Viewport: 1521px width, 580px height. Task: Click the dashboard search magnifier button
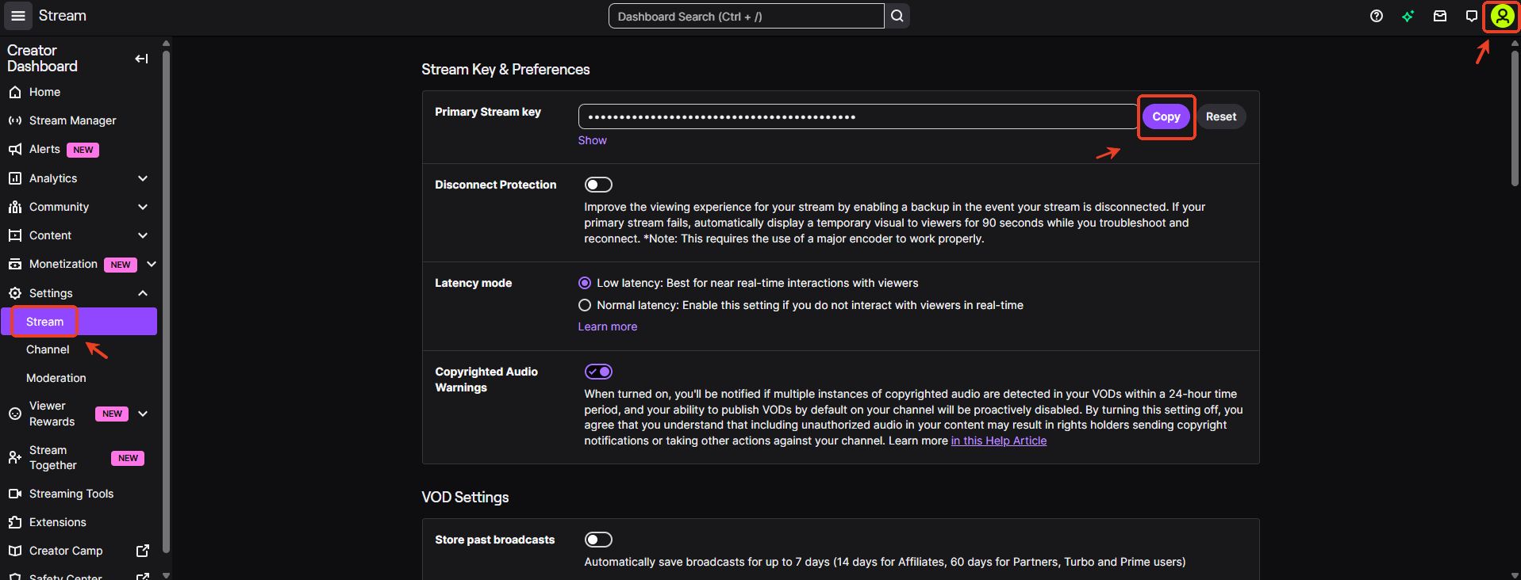[x=897, y=16]
